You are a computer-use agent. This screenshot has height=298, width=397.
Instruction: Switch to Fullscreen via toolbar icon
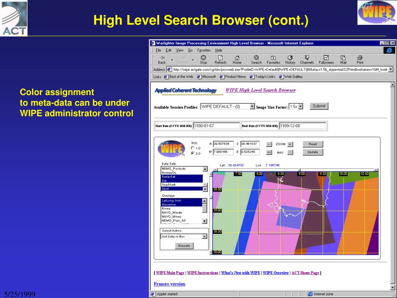pyautogui.click(x=326, y=60)
